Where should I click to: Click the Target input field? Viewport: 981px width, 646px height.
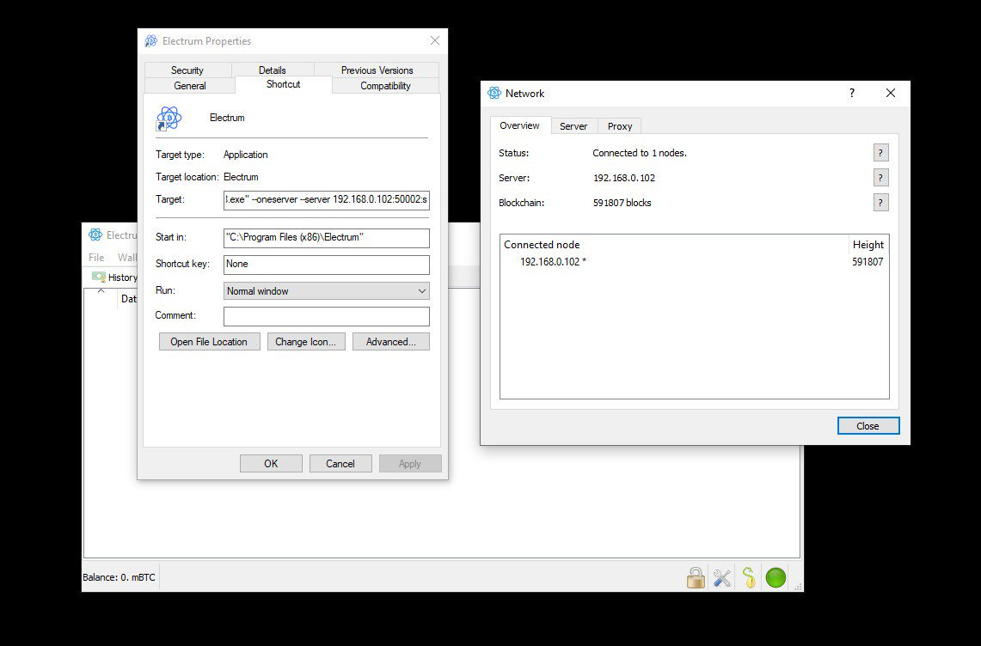[x=327, y=199]
